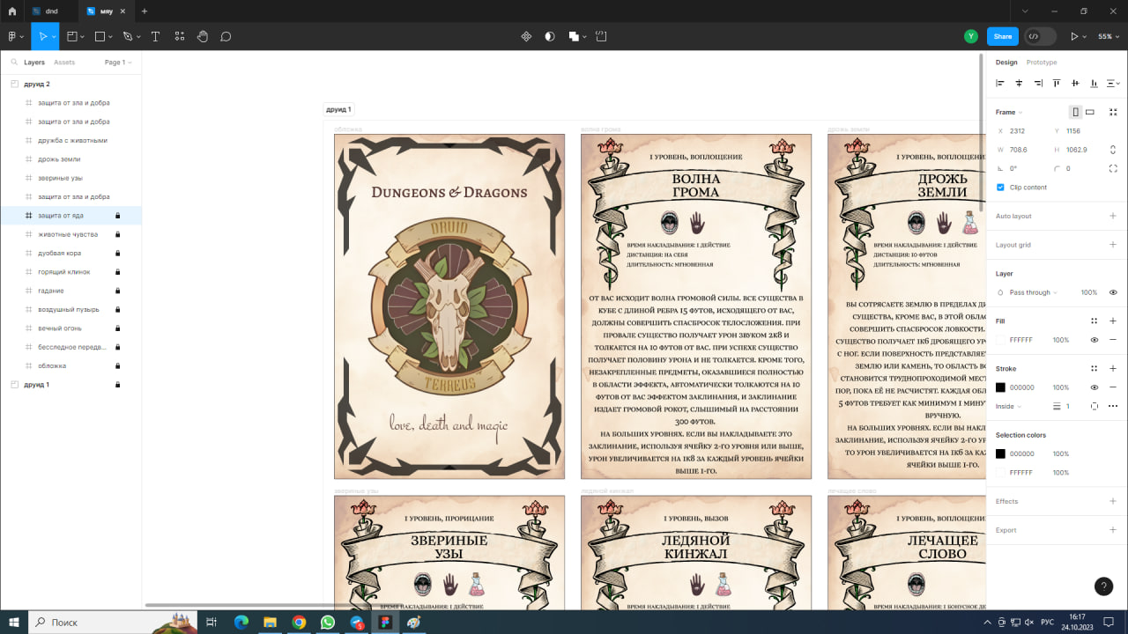
Task: Add Auto layout with plus
Action: point(1113,216)
